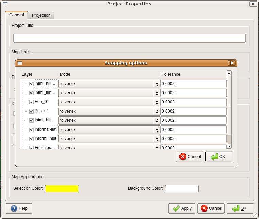Viewport: 259px width, 219px height.
Task: Close the Snapping options dialog
Action: coord(231,63)
